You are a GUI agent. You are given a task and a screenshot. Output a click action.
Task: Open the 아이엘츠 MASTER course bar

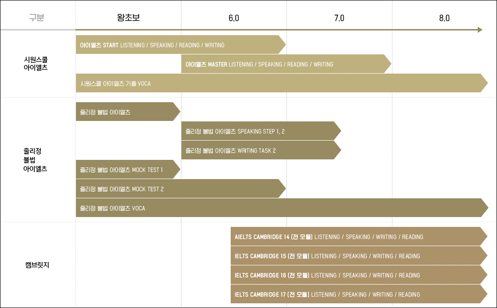click(x=286, y=64)
